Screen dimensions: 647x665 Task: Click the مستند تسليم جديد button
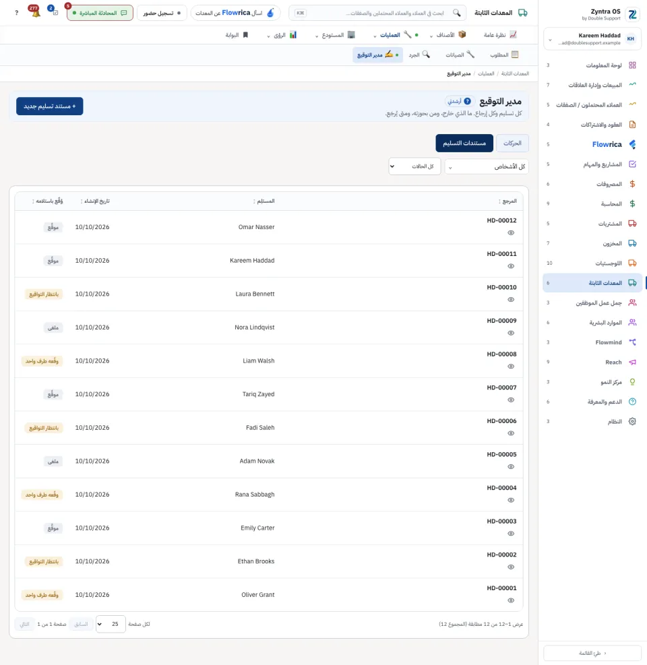[x=50, y=106]
